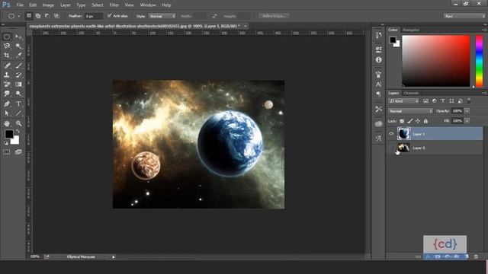Image resolution: width=488 pixels, height=274 pixels.
Task: Click New selection mode button
Action: (29, 16)
